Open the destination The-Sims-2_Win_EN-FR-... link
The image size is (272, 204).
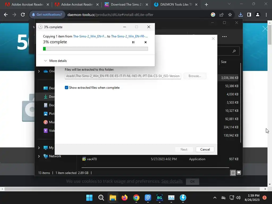pos(129,36)
